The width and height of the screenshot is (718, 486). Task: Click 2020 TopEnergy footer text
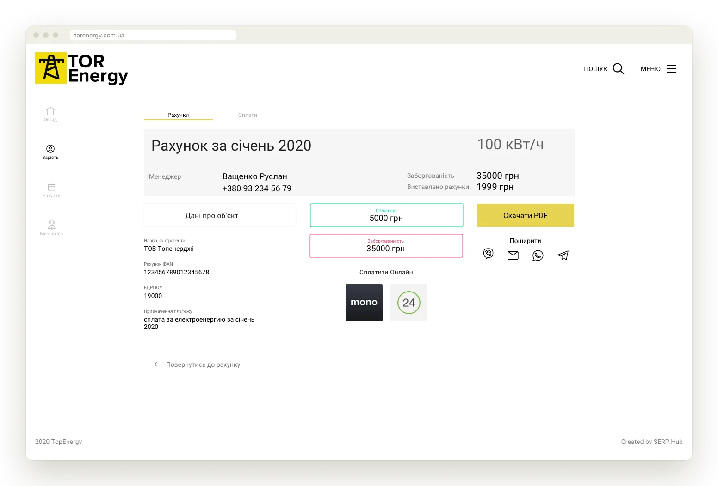tap(59, 442)
